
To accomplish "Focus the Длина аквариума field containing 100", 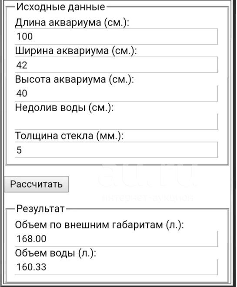I will tap(116, 36).
